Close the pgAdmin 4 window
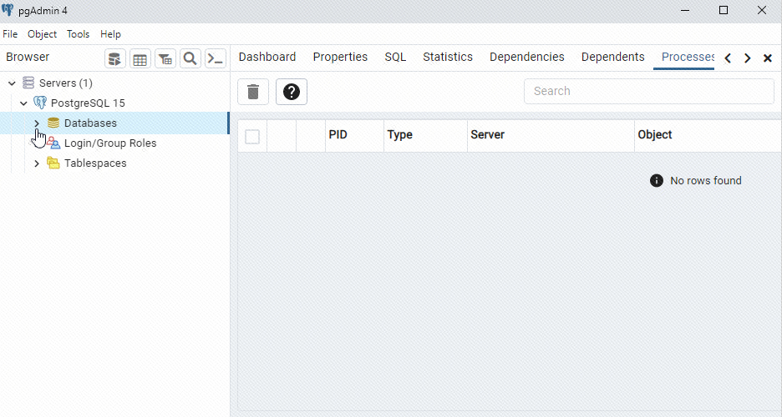 point(762,11)
